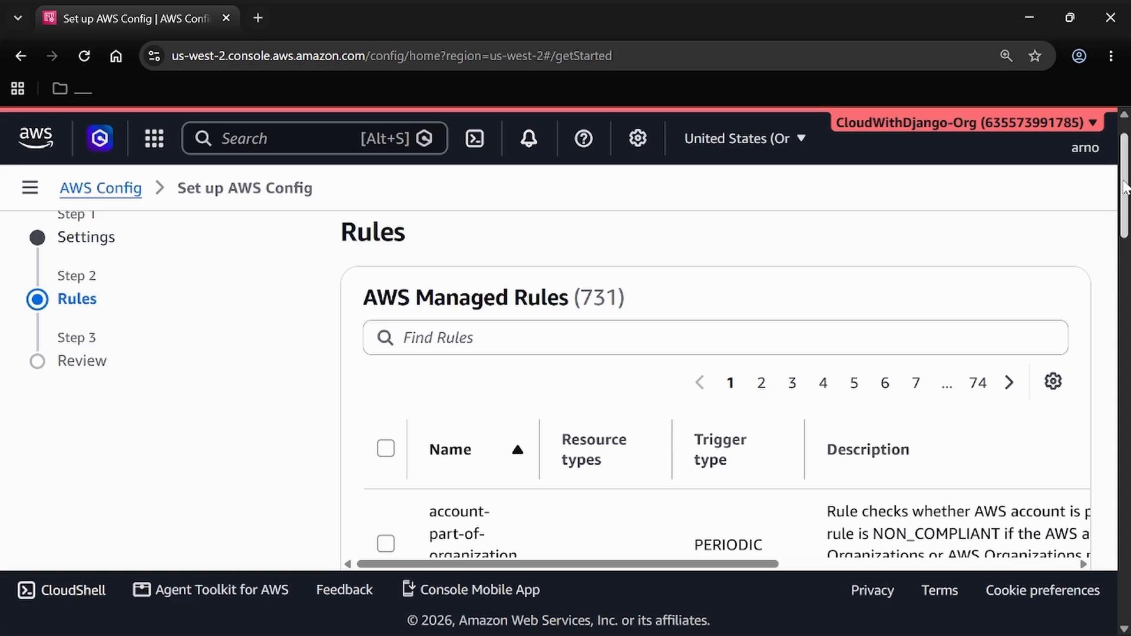Viewport: 1131px width, 636px height.
Task: Go to rules page 2
Action: click(762, 383)
